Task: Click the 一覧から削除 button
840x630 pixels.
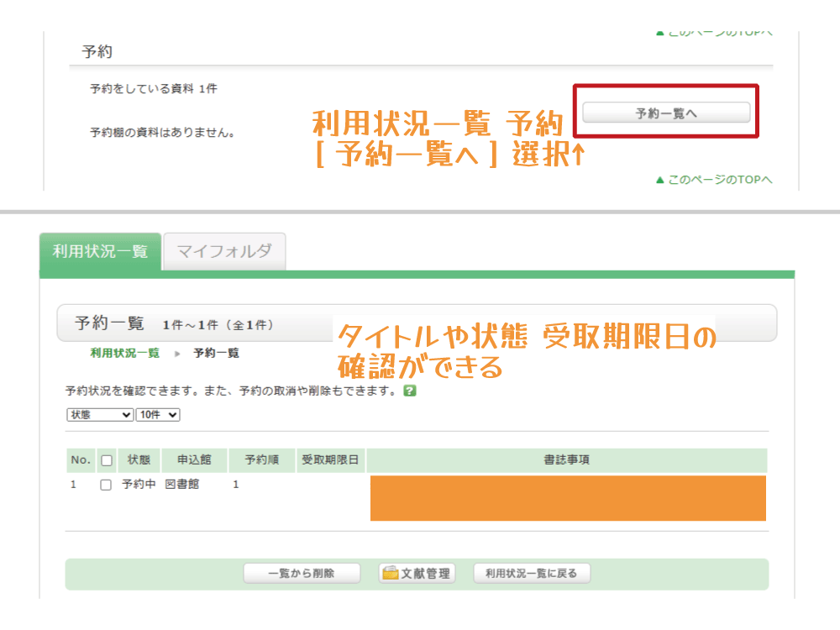Action: click(302, 574)
